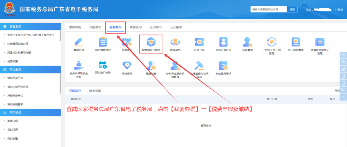Click the 国家税务总局广东省电子税务局 title
347x147 pixels.
(59, 9)
